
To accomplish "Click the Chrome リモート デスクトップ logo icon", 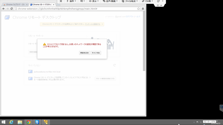I will (x=7, y=17).
